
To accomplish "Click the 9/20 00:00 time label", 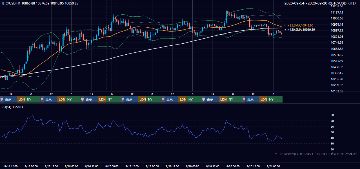I will (x=233, y=166).
